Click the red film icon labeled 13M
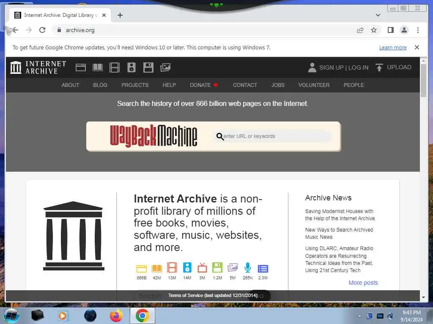 coord(172,268)
